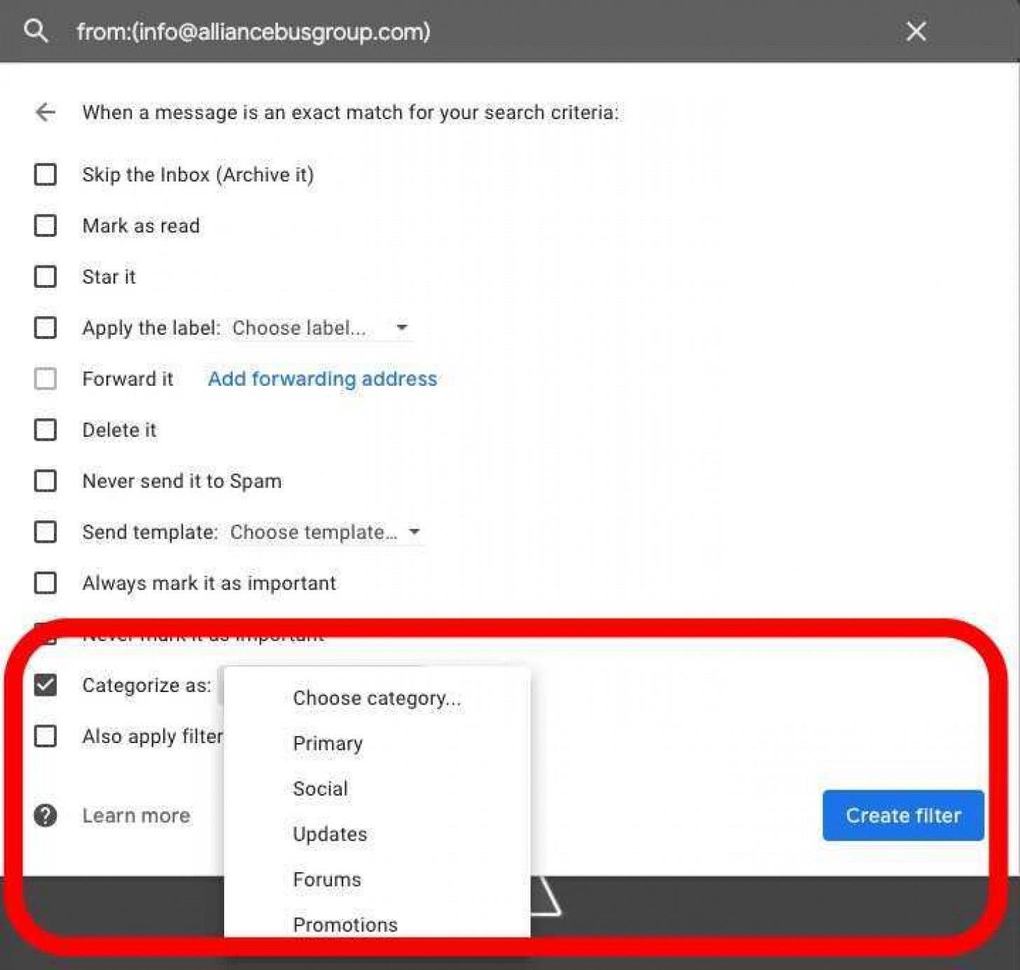
Task: Click the X to close the search bar
Action: pos(916,31)
